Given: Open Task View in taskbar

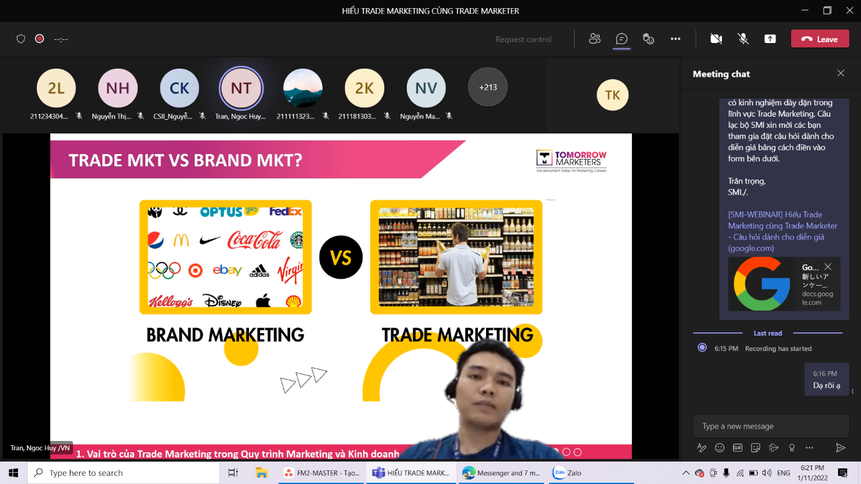Looking at the screenshot, I should click(233, 473).
